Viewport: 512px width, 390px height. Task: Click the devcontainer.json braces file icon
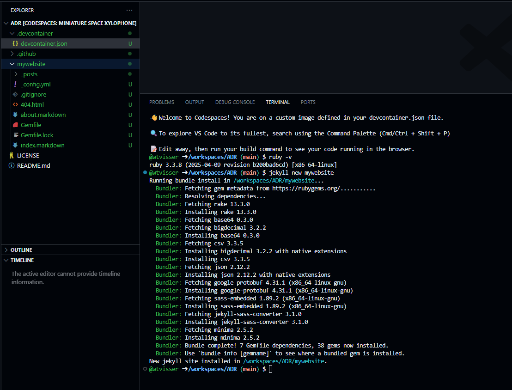(15, 43)
